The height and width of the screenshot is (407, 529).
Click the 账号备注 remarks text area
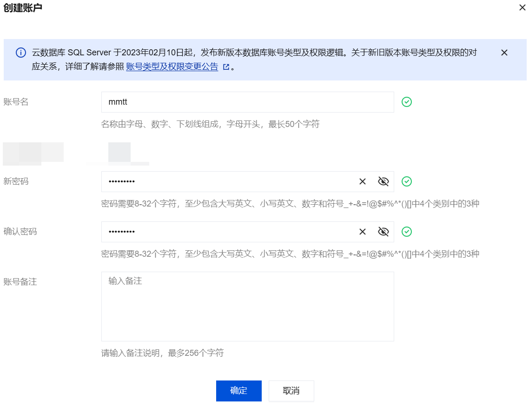[x=247, y=307]
